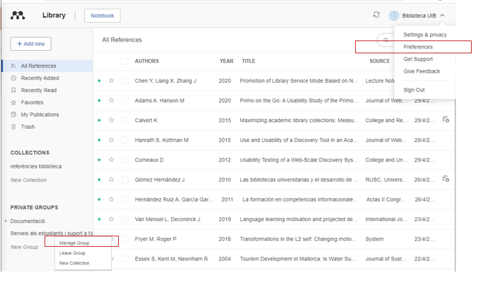This screenshot has height=282, width=478.
Task: Toggle the select-all checkbox in header
Action: pos(125,61)
